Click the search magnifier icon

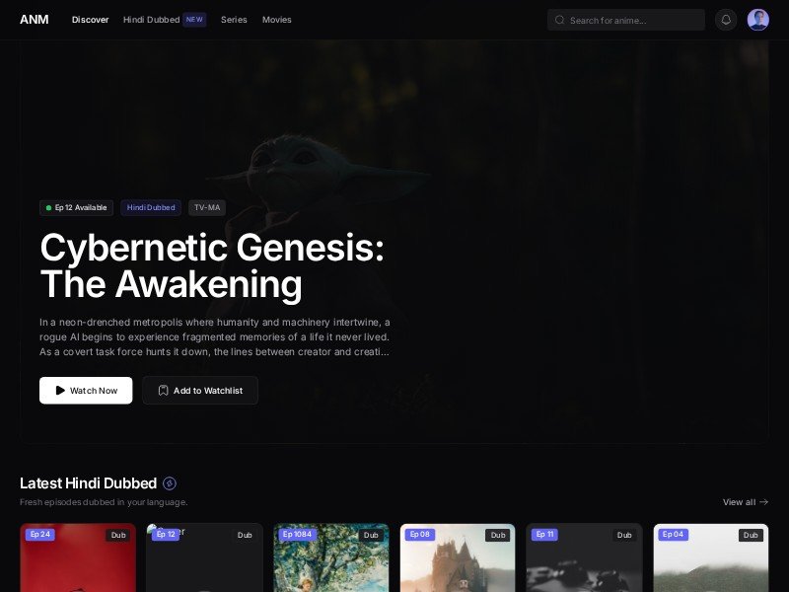tap(559, 20)
